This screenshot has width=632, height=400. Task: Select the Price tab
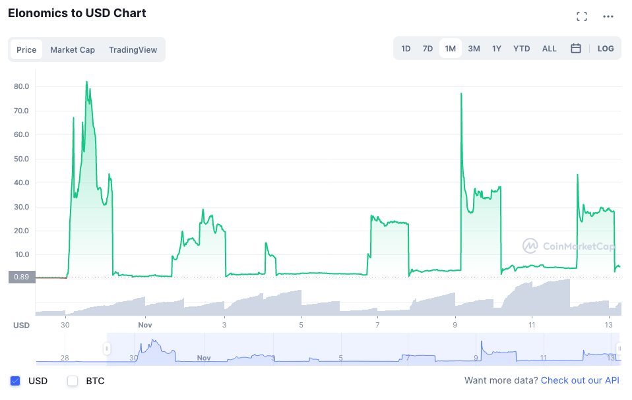(26, 50)
